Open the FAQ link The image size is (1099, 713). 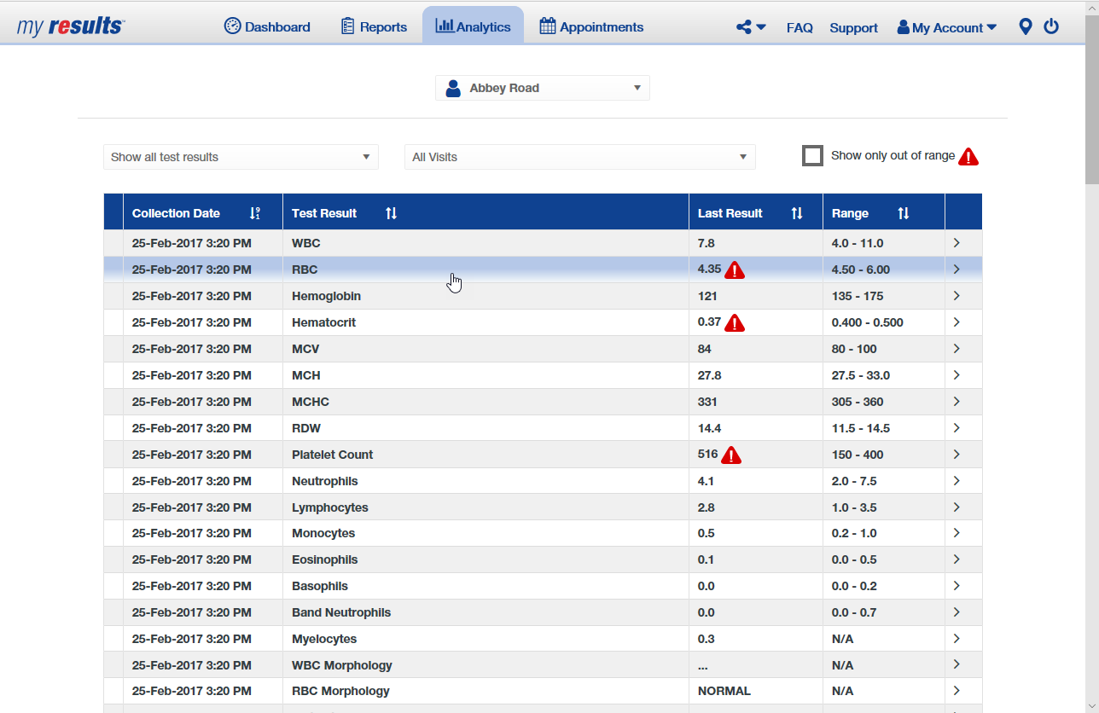pyautogui.click(x=800, y=27)
